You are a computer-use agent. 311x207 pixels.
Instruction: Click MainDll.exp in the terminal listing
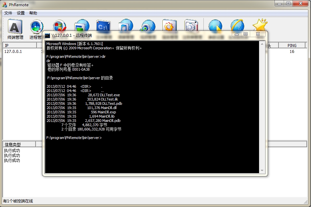point(107,112)
